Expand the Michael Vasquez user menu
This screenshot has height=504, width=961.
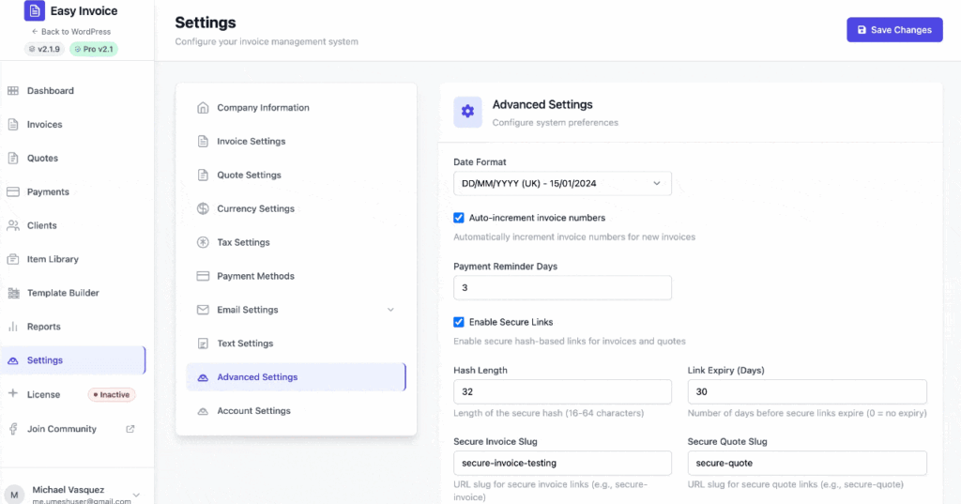point(136,495)
